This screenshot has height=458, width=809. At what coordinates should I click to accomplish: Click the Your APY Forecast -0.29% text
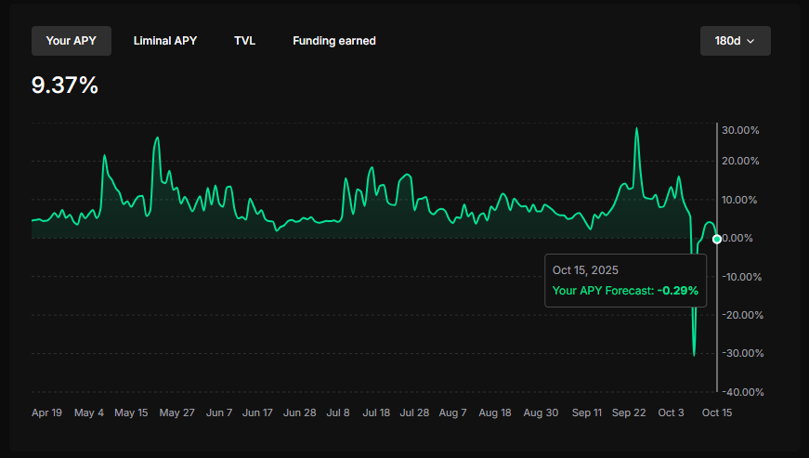click(x=625, y=291)
